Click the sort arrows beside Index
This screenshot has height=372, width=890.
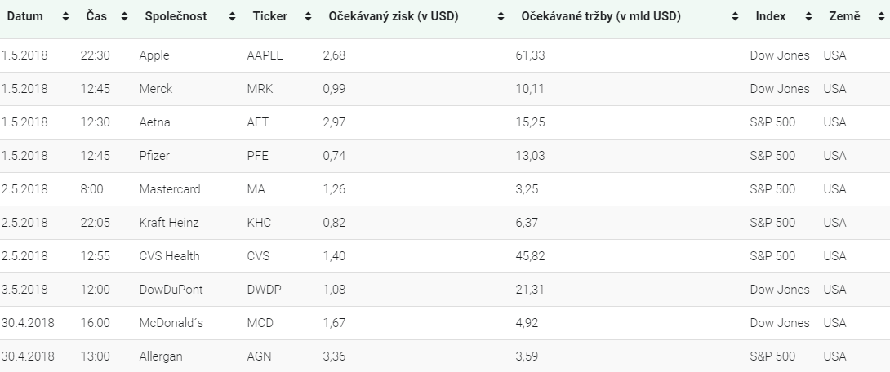click(x=809, y=16)
